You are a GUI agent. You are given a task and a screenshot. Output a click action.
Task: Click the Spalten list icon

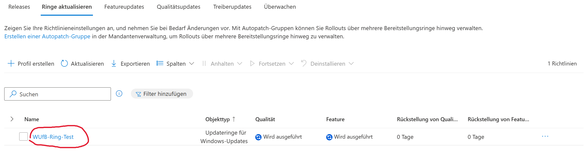click(x=160, y=63)
